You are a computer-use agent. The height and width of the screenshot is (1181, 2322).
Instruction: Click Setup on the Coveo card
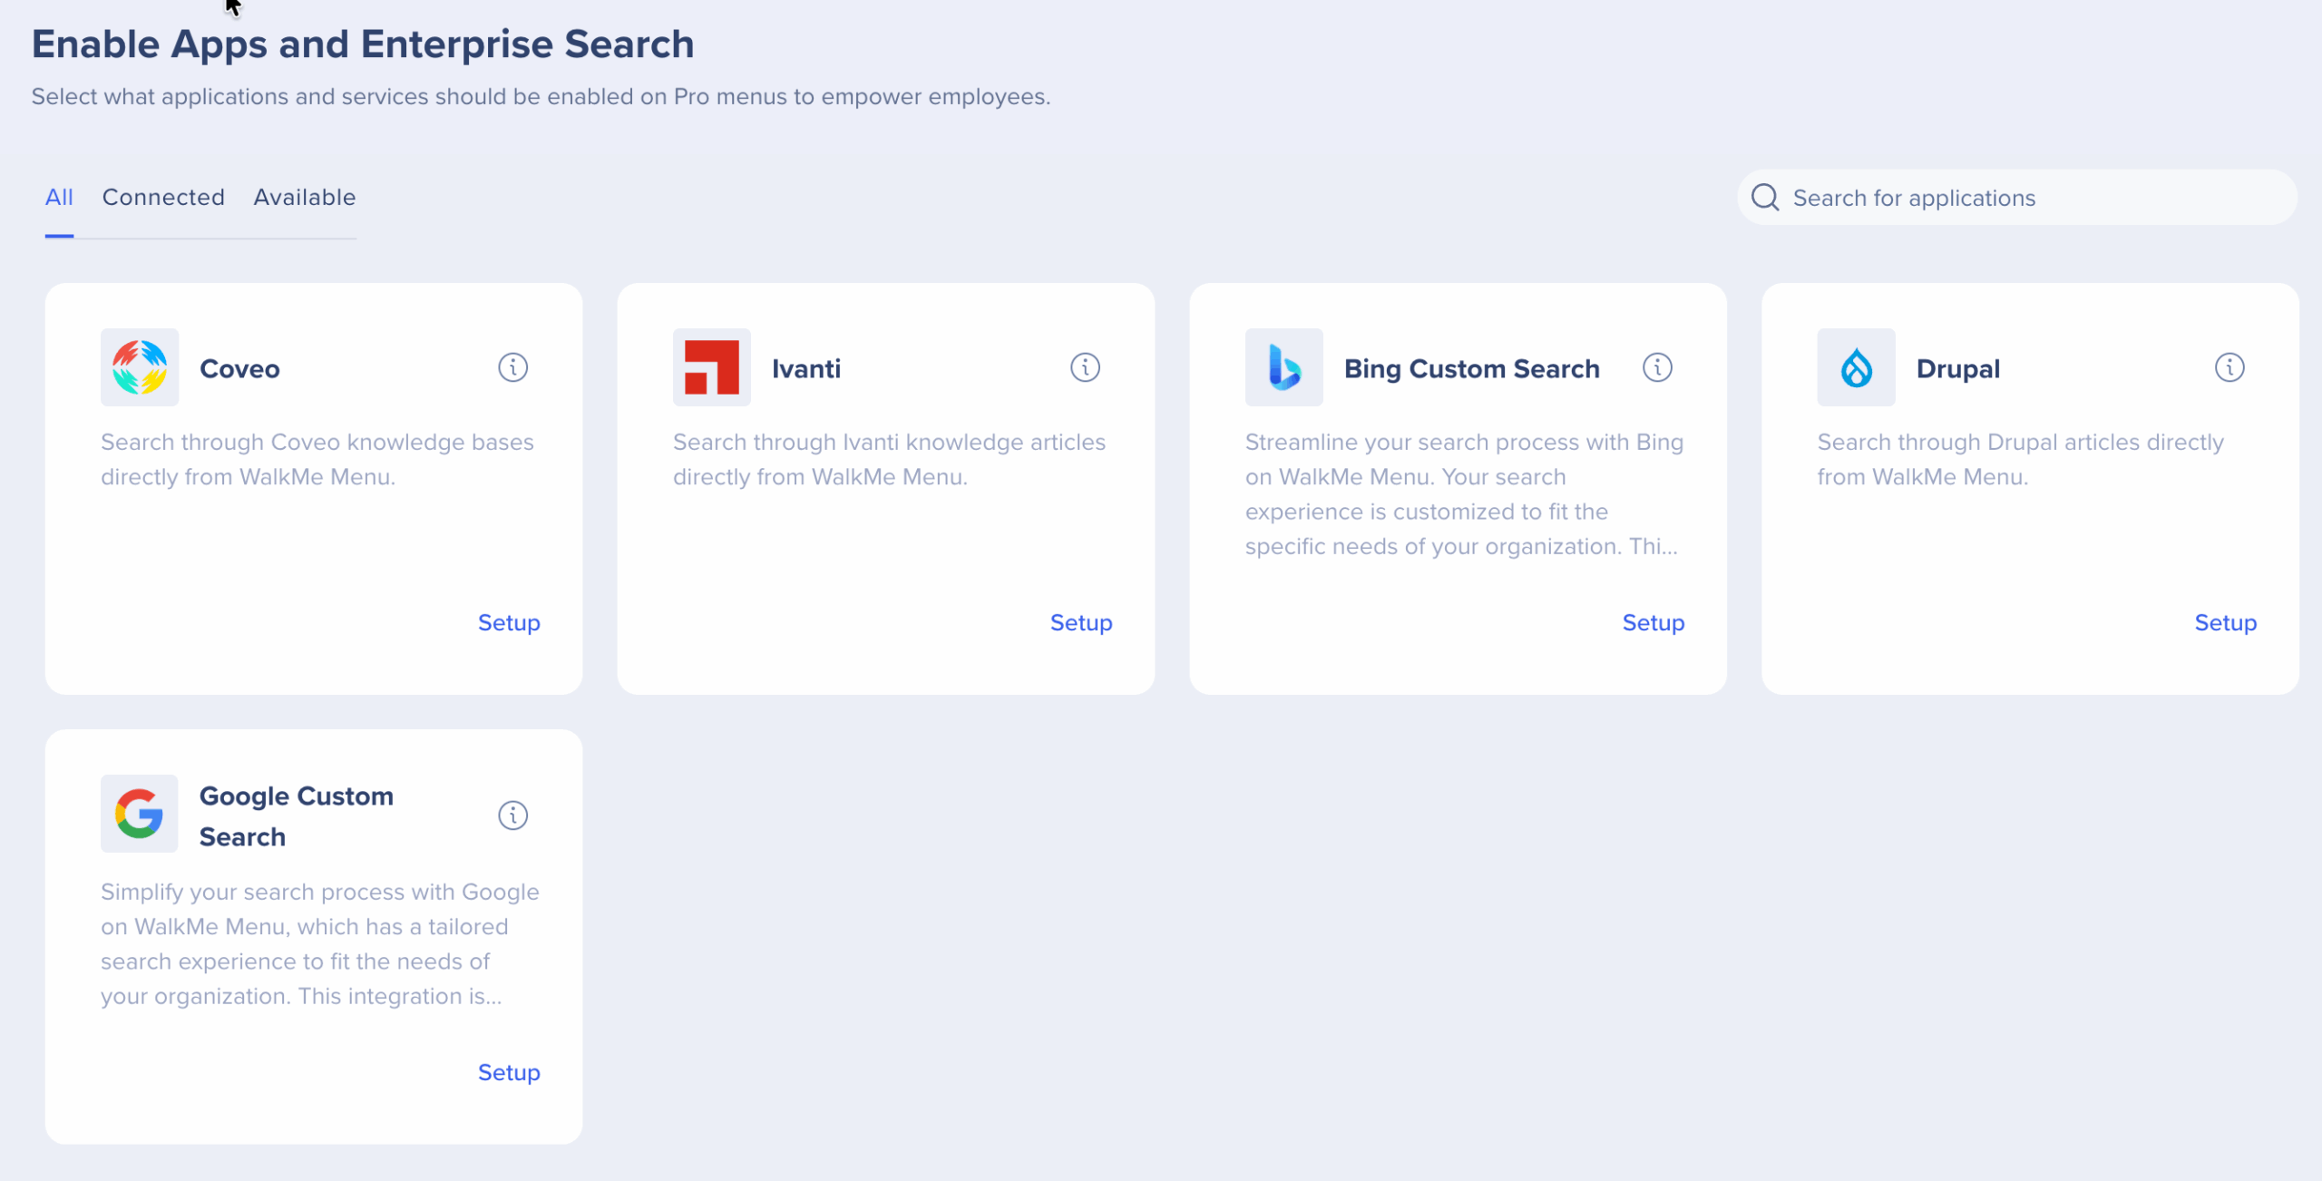click(x=509, y=623)
